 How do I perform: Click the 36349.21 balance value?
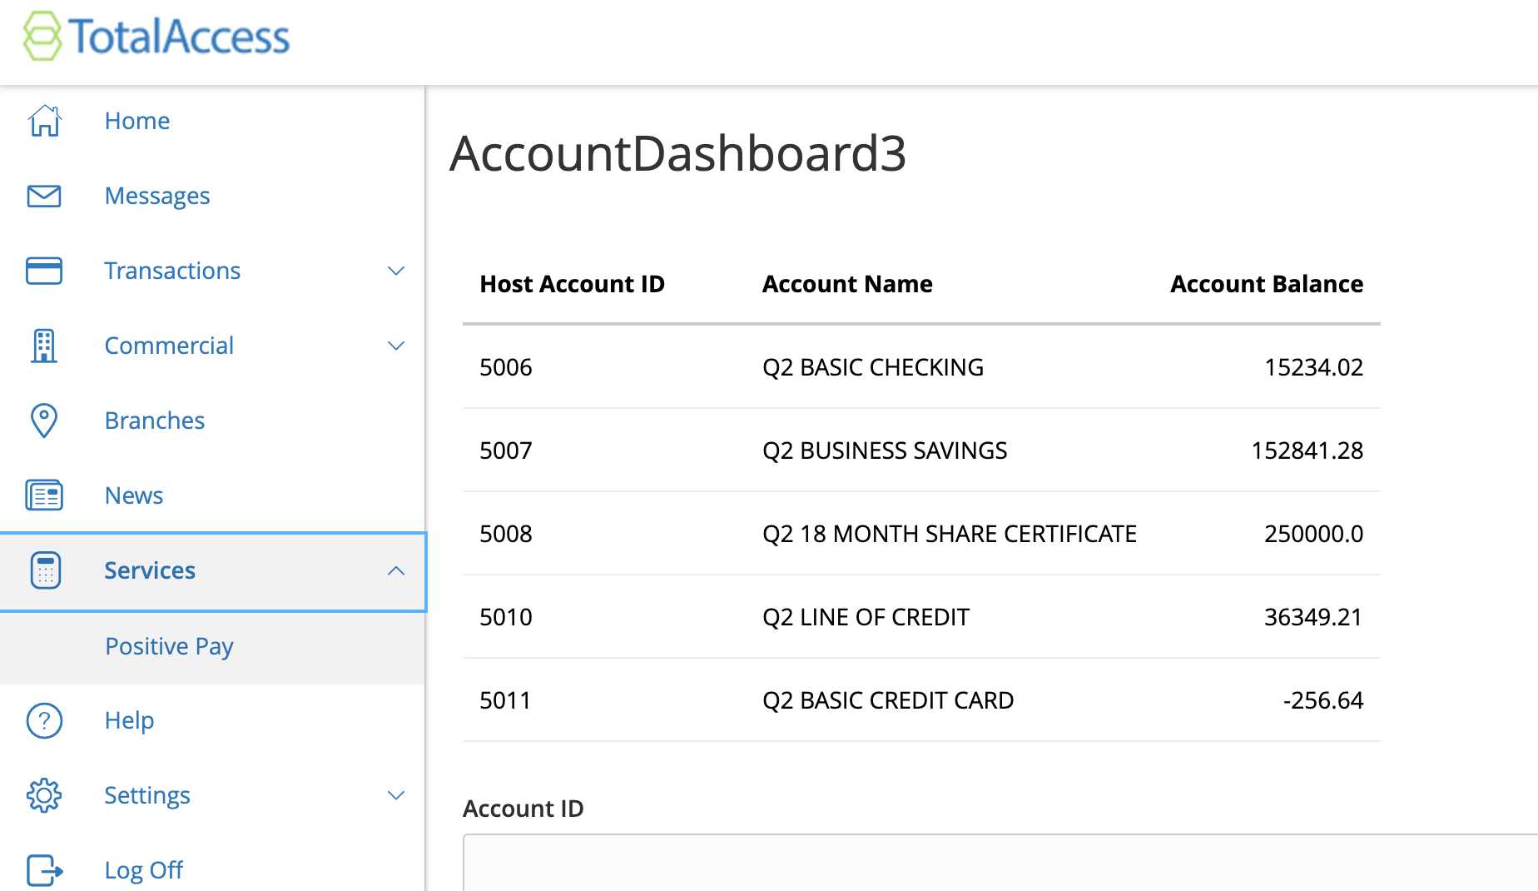pyautogui.click(x=1313, y=617)
